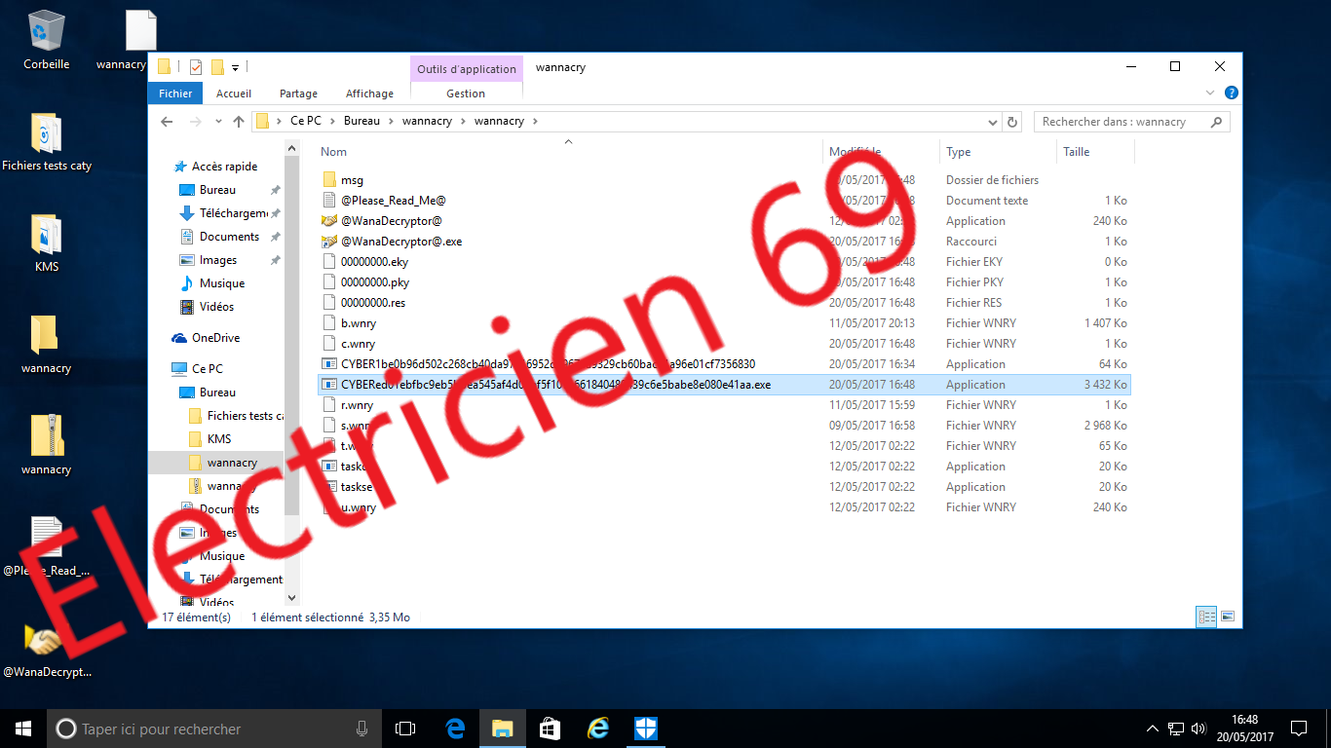Click the File Explorer taskbar icon
Screen dimensions: 1331x748
click(503, 729)
